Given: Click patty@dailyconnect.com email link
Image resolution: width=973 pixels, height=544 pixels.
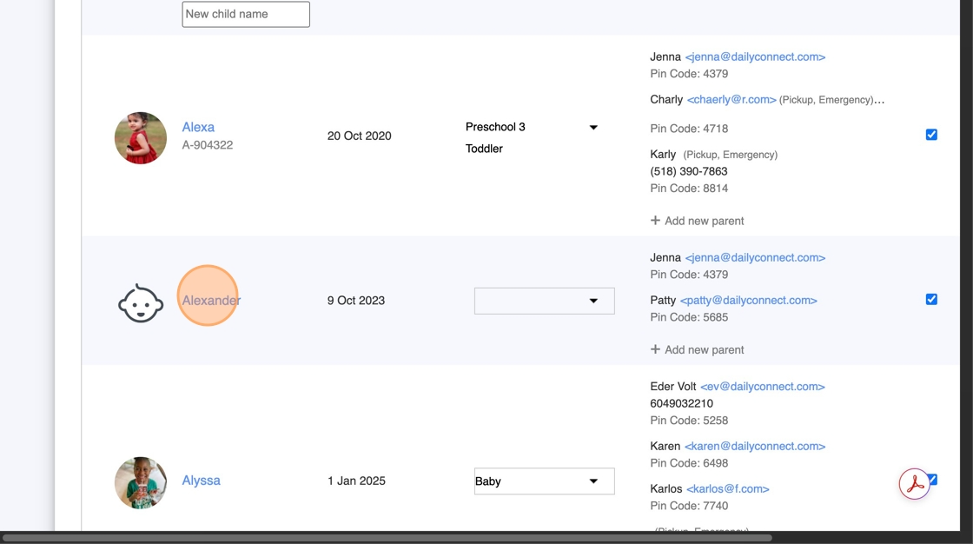Looking at the screenshot, I should point(748,301).
